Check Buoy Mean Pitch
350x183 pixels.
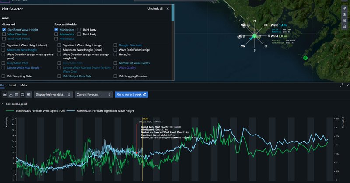click(x=3, y=63)
